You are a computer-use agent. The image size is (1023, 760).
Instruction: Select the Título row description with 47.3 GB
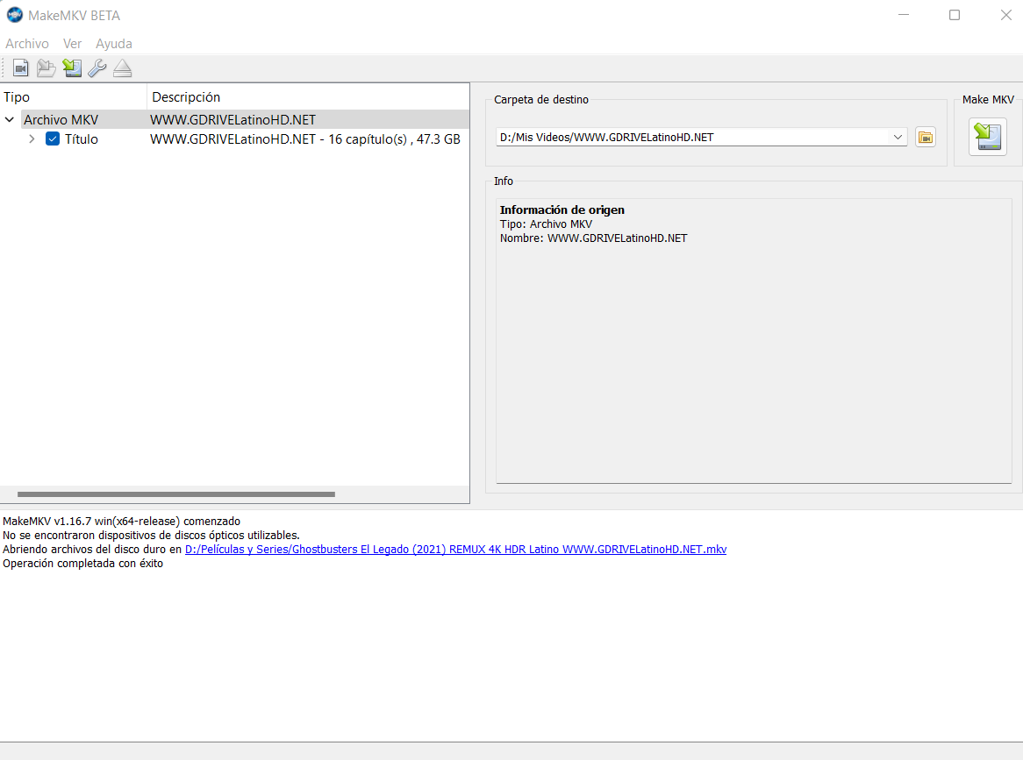[x=305, y=139]
